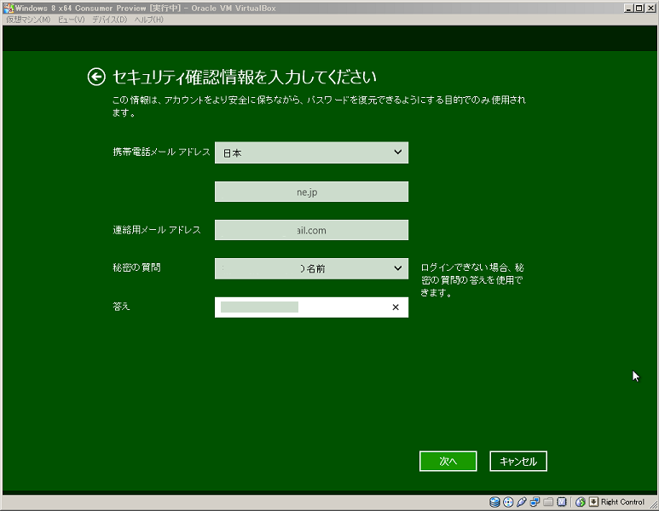
Task: Click the USB devices status icon
Action: [x=522, y=502]
